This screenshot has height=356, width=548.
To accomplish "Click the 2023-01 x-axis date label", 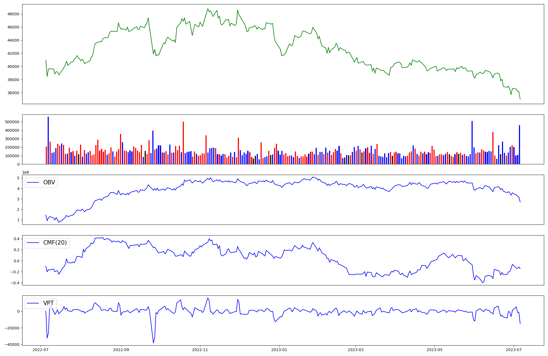I will tap(279, 349).
